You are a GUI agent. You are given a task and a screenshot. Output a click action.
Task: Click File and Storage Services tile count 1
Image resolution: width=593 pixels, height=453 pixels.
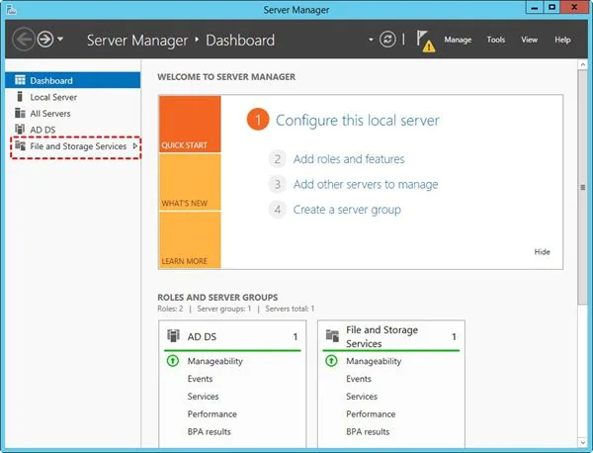tap(454, 336)
